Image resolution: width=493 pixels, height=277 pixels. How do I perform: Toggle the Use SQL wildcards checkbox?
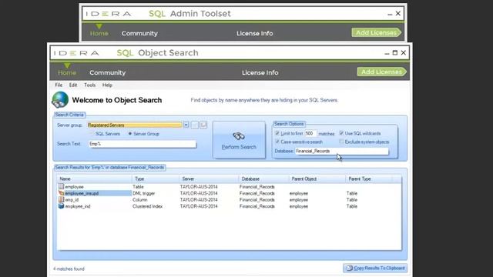coord(341,133)
